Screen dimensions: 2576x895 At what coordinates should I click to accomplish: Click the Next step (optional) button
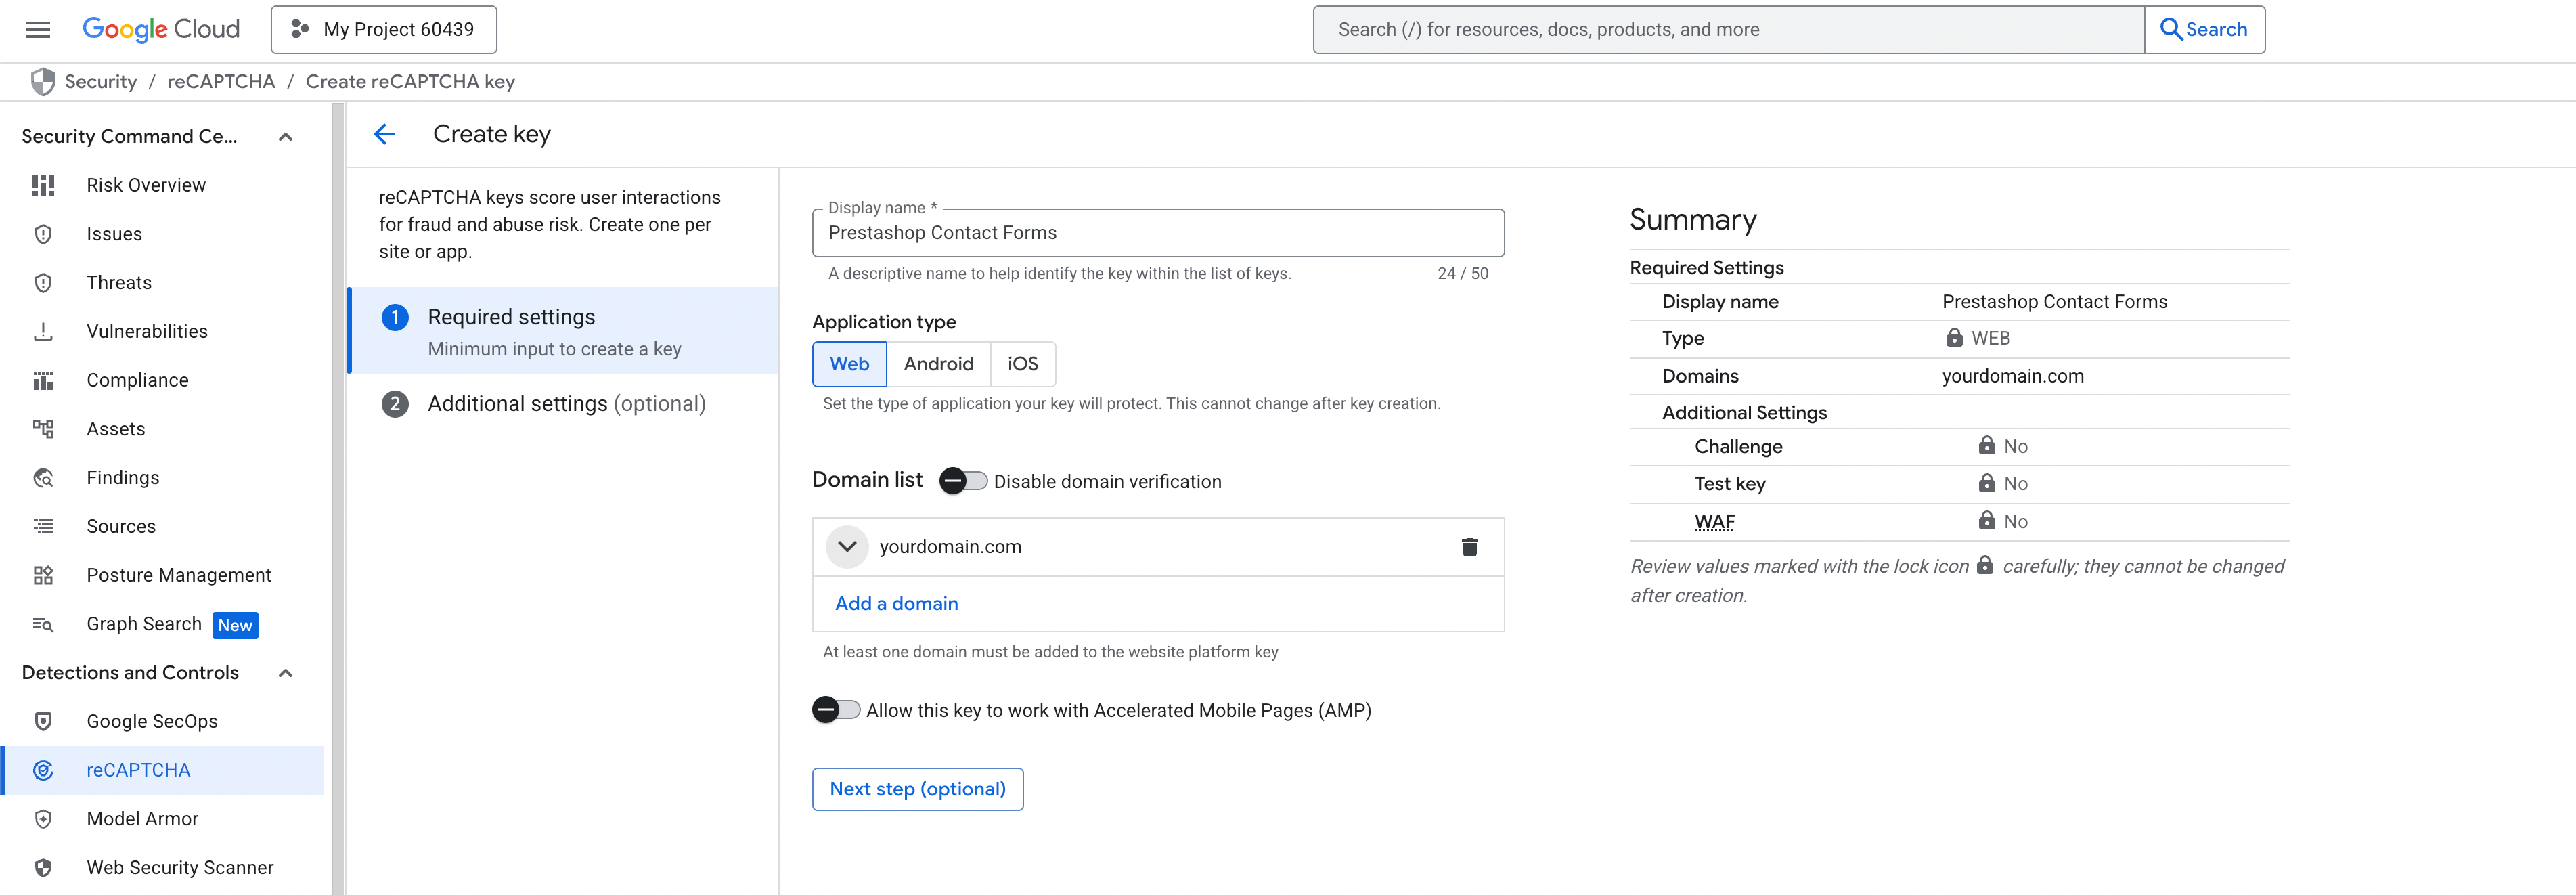917,789
